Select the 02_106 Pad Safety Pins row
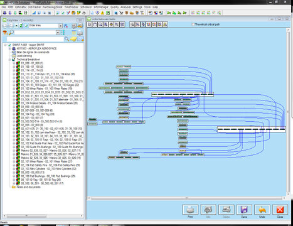The image size is (293, 226). pos(50,165)
